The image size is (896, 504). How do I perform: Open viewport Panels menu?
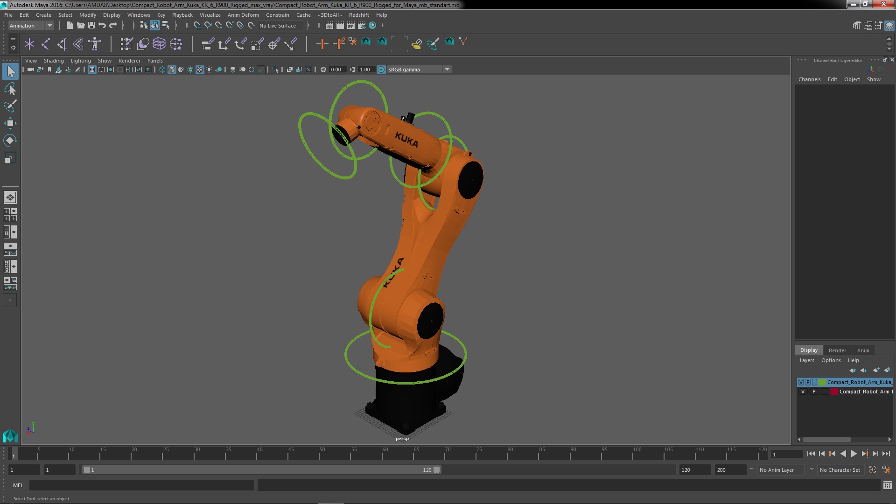[x=155, y=61]
